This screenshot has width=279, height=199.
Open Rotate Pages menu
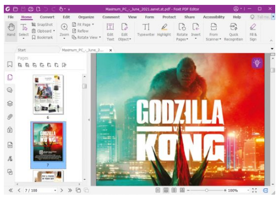click(x=182, y=32)
